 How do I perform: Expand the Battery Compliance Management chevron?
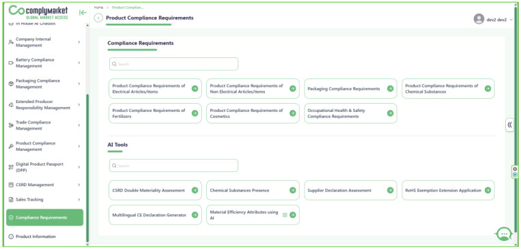[x=79, y=63]
